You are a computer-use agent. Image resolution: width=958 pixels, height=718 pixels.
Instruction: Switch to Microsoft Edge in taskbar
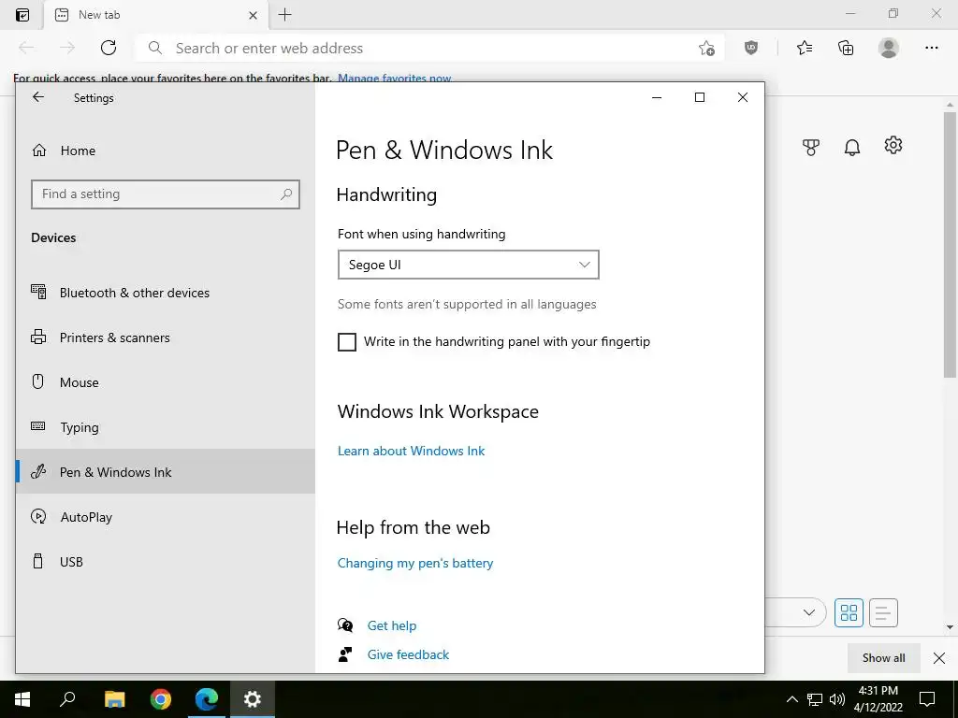click(x=207, y=699)
